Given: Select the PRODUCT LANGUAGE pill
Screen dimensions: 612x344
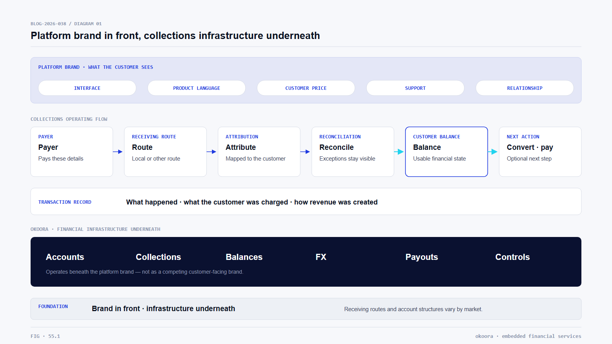Looking at the screenshot, I should point(197,88).
